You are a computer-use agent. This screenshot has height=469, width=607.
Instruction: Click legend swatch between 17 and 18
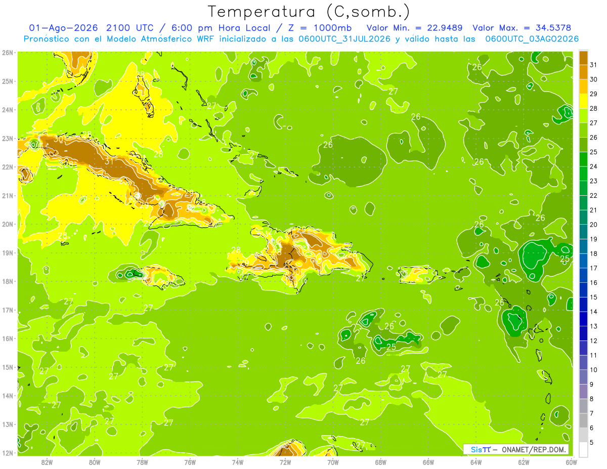(583, 261)
